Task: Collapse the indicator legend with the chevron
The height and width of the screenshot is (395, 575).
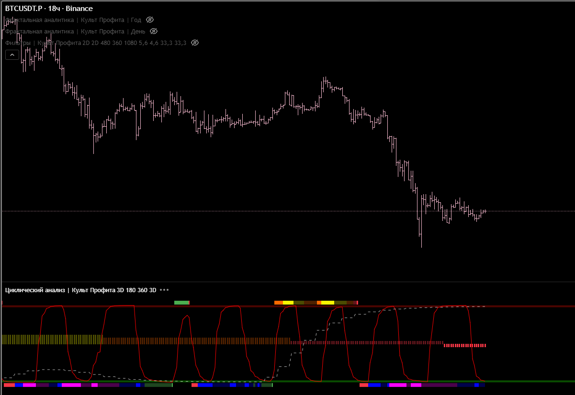Action: click(x=12, y=55)
